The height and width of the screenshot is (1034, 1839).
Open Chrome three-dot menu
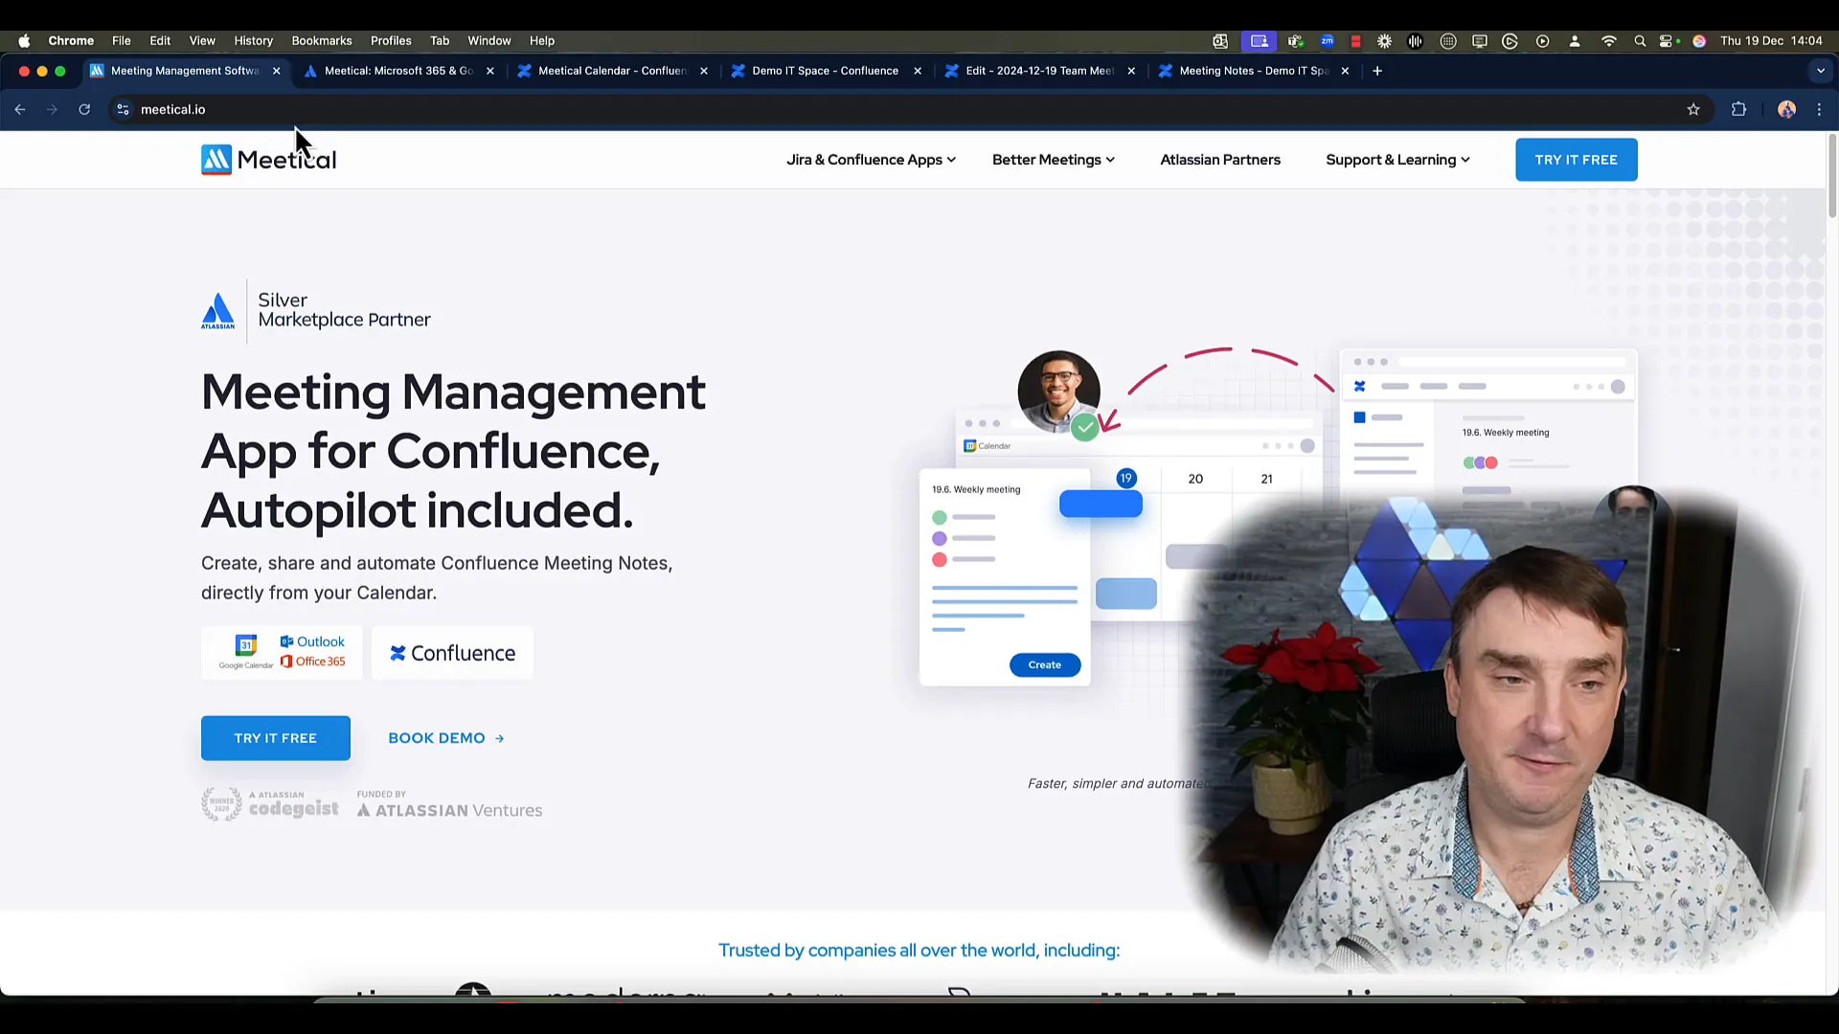point(1819,109)
